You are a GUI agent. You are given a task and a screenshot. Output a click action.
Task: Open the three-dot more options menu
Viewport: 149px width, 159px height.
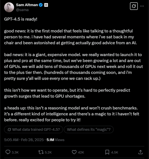(x=142, y=6)
